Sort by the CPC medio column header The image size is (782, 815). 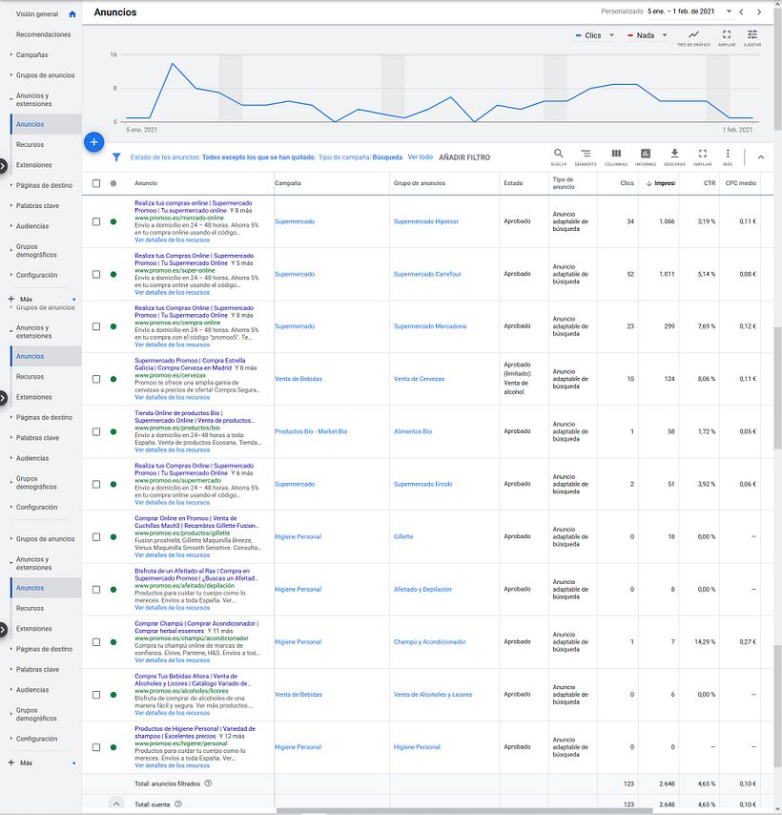point(740,183)
